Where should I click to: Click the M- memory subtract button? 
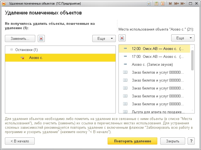click(x=183, y=4)
